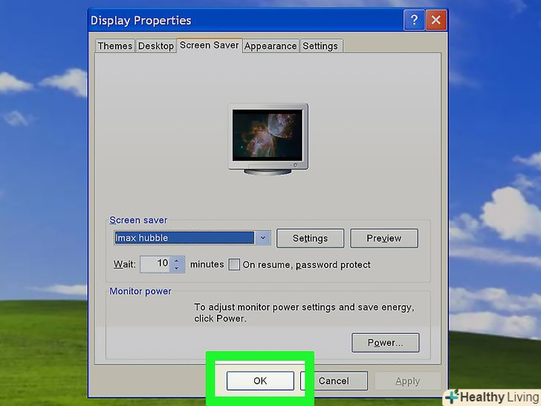Screen dimensions: 541x406
Task: Enable On resume, password protect checkbox
Action: (234, 265)
